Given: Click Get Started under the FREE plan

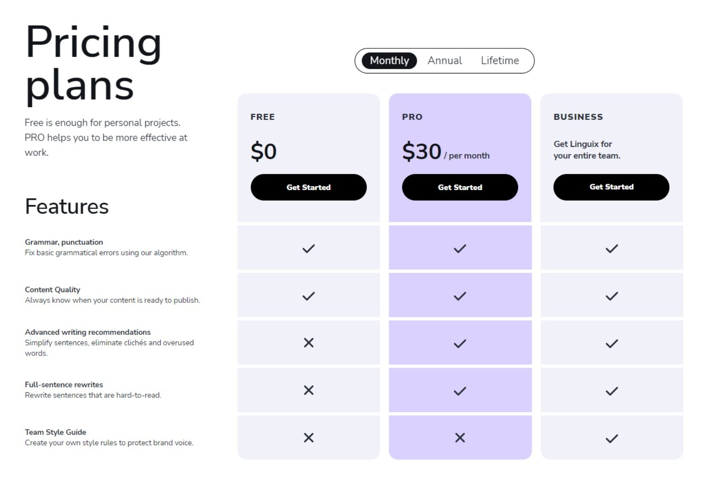Looking at the screenshot, I should point(308,187).
